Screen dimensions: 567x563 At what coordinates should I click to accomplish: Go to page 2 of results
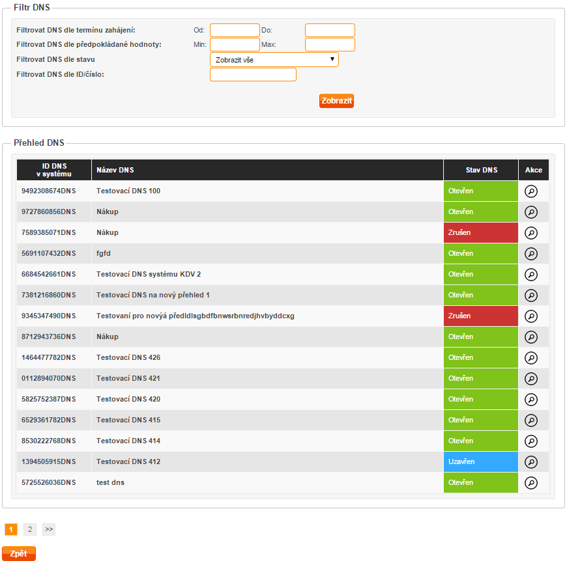click(x=30, y=529)
